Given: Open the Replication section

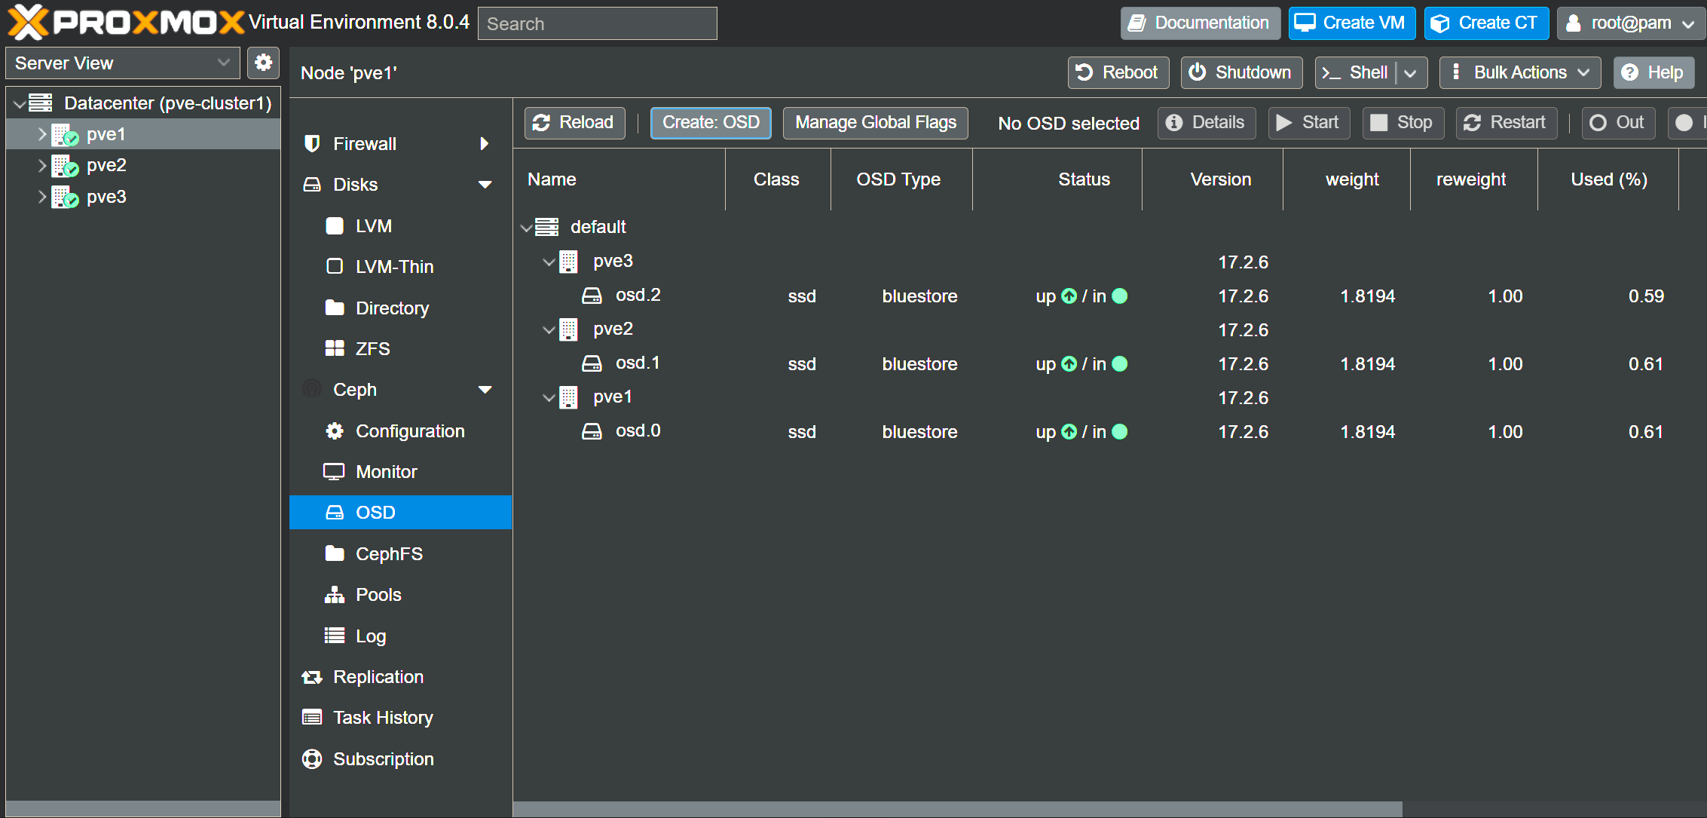Looking at the screenshot, I should click(400, 677).
